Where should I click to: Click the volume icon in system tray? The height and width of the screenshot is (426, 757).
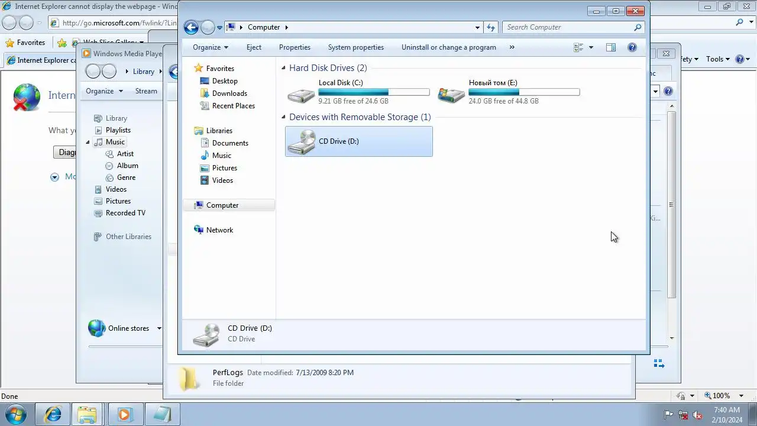(697, 415)
